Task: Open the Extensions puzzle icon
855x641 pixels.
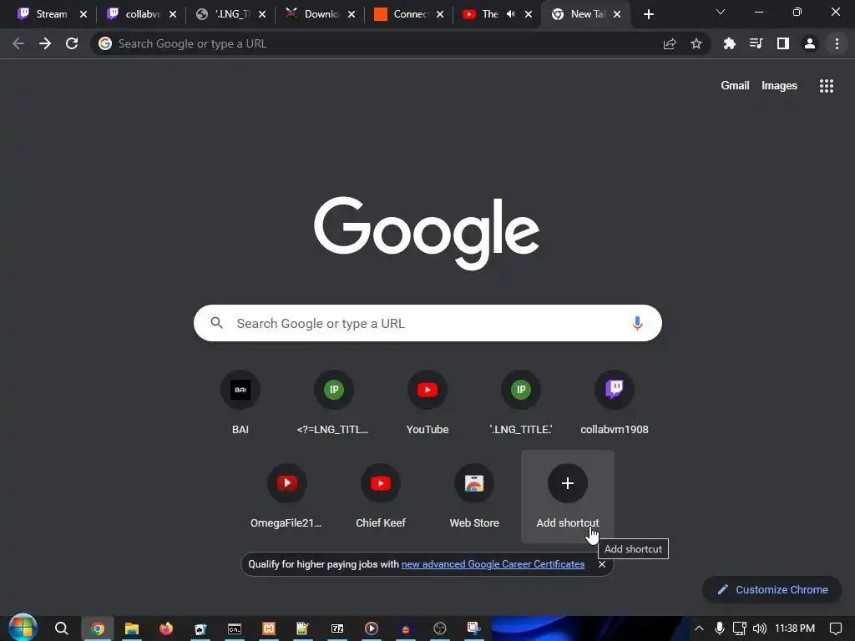Action: (729, 43)
